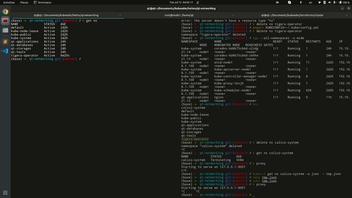Click 'qt-databases' in the left pane table
Viewport: 352px width, 198px height.
pyautogui.click(x=22, y=45)
